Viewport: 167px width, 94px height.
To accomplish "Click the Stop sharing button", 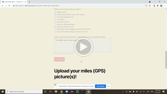I will [100, 86].
